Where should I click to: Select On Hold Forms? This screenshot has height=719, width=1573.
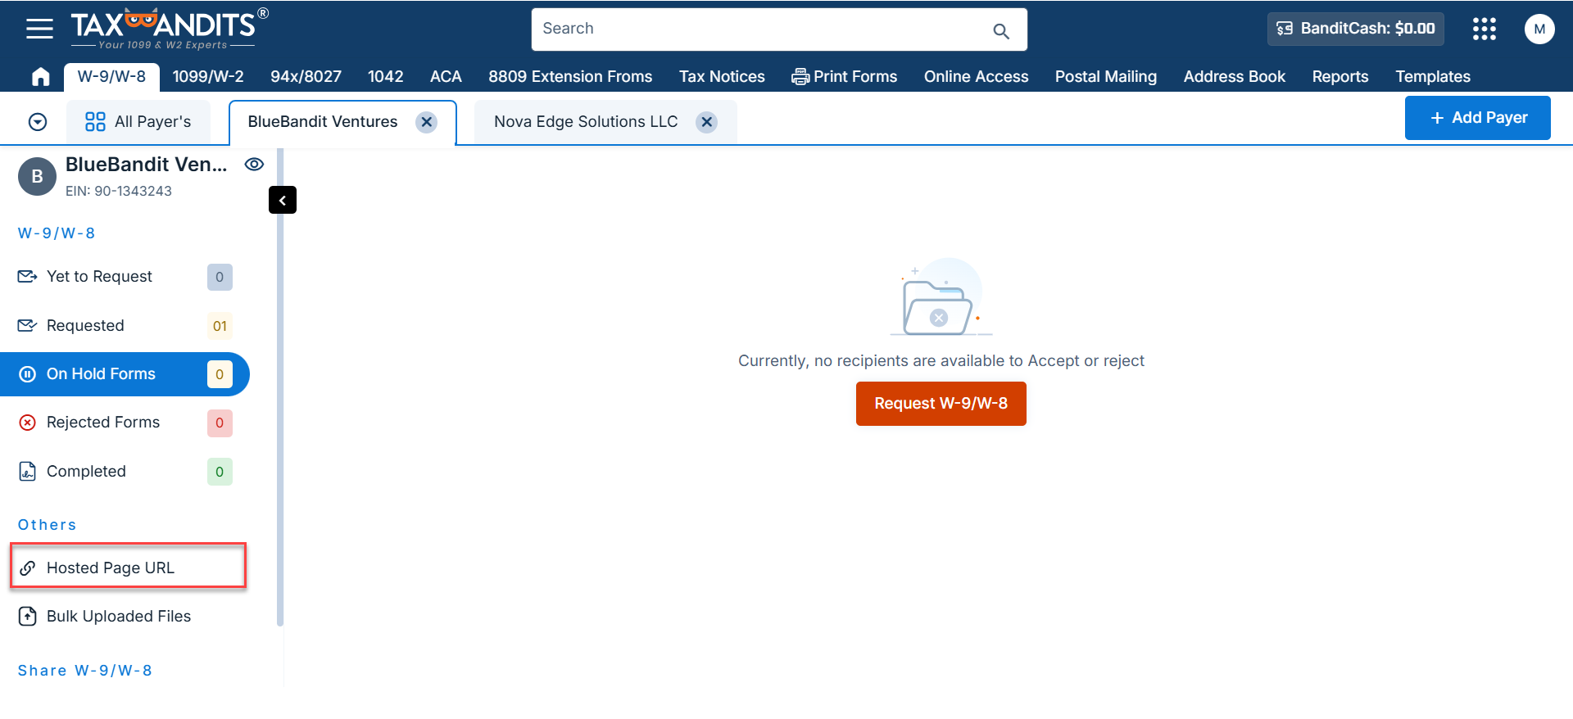pyautogui.click(x=125, y=374)
